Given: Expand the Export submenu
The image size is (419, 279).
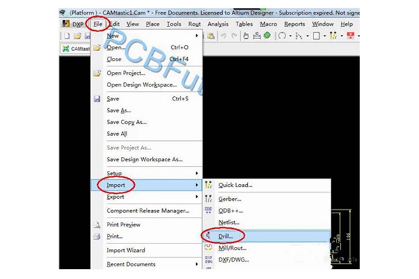Looking at the screenshot, I should point(198,197).
